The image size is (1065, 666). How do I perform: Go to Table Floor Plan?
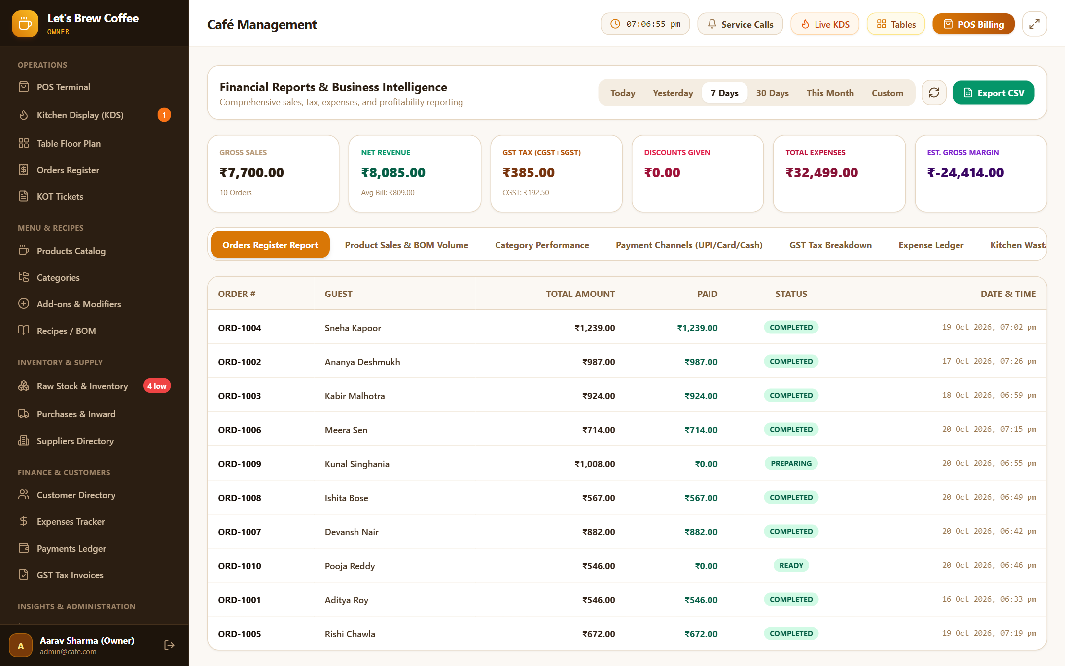94,143
